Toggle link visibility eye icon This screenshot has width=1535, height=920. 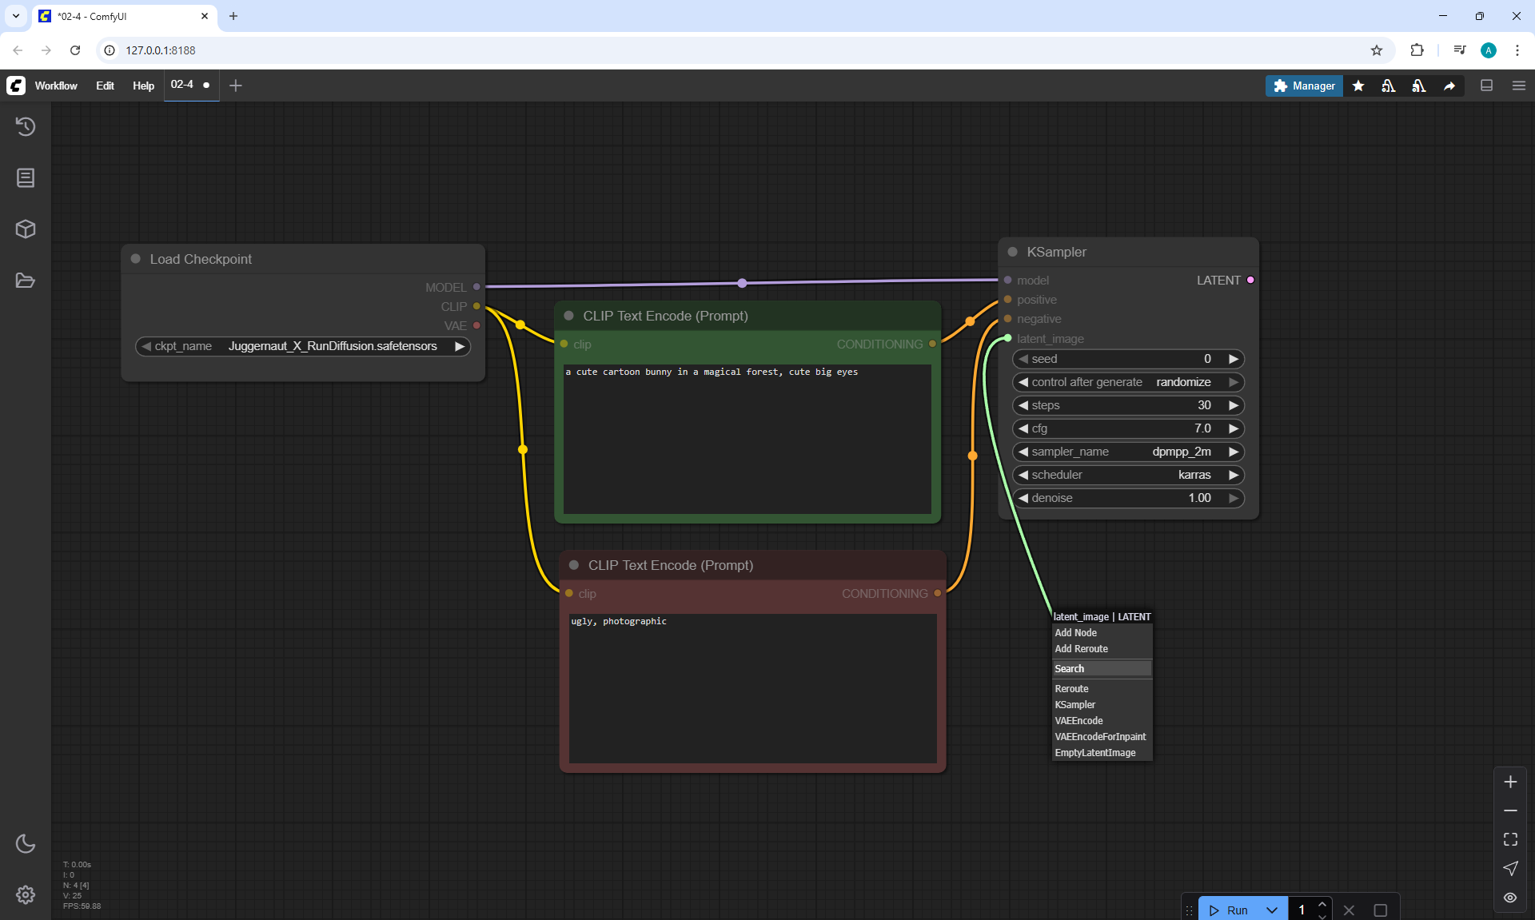1510,898
